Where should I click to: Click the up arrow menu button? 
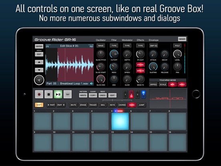tap(39, 62)
